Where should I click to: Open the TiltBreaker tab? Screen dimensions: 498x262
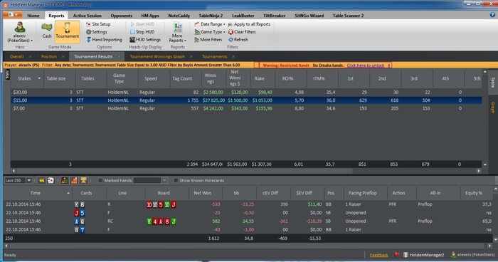274,16
